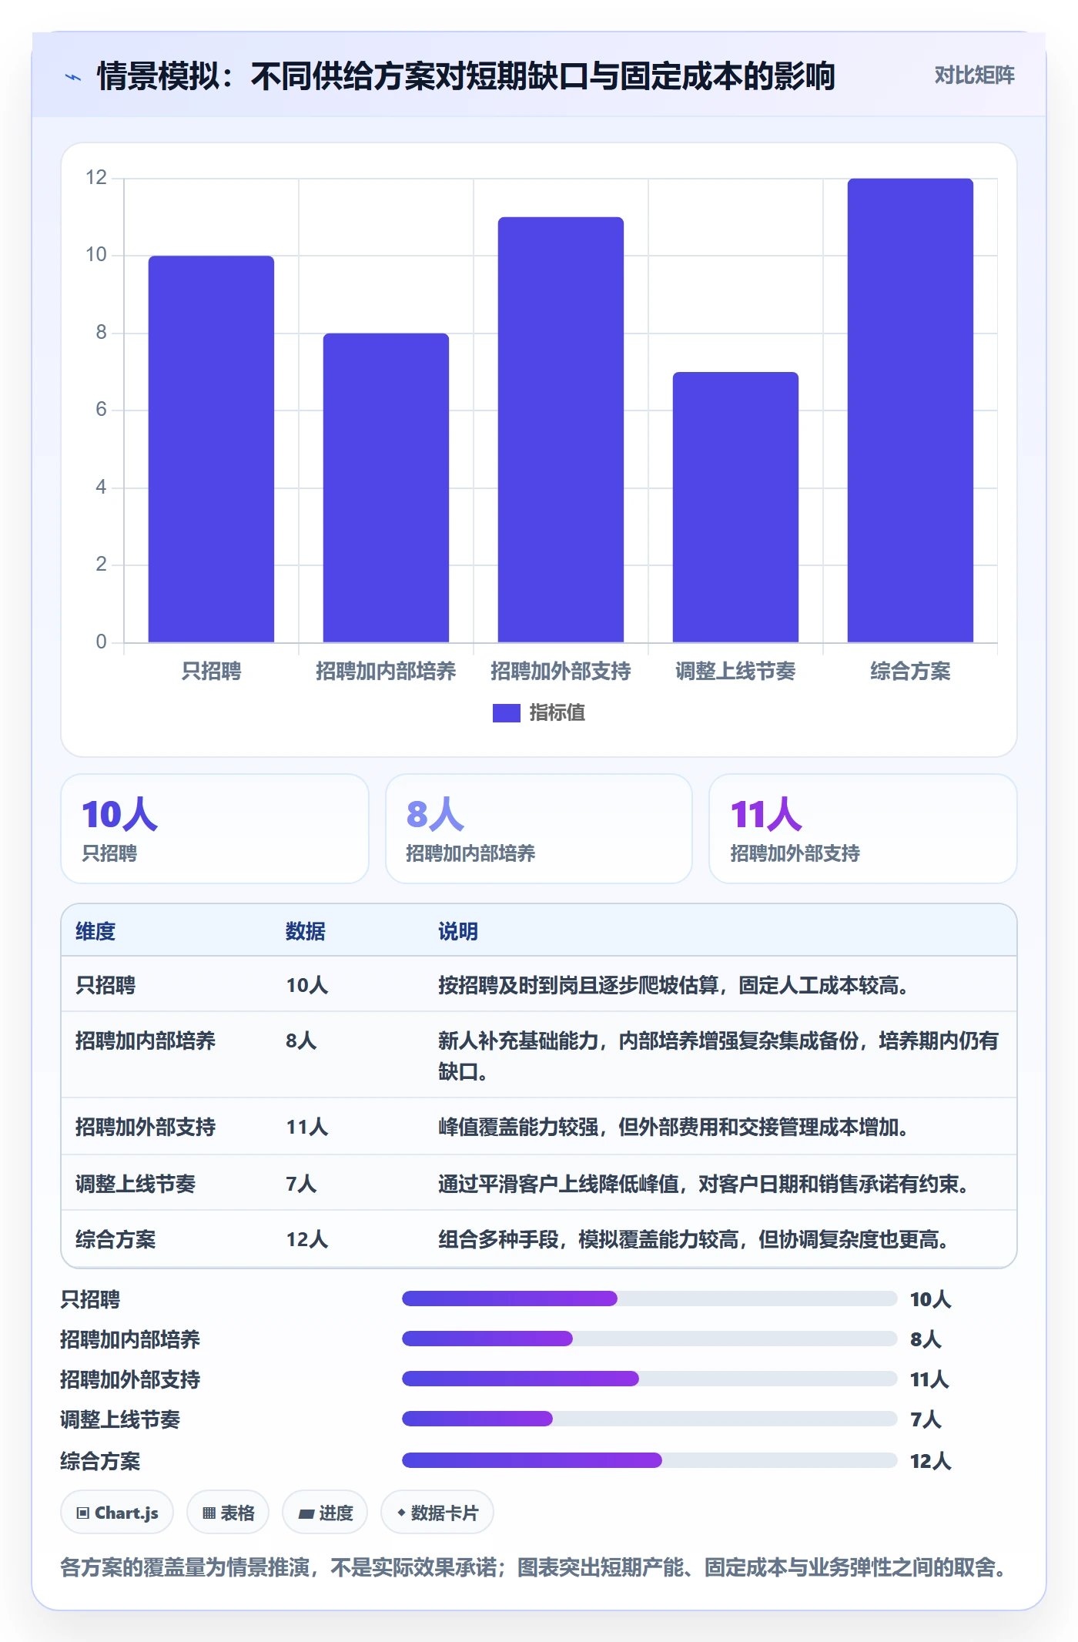
Task: Click the 招聘加内部培养 bar in the chart
Action: 386,488
